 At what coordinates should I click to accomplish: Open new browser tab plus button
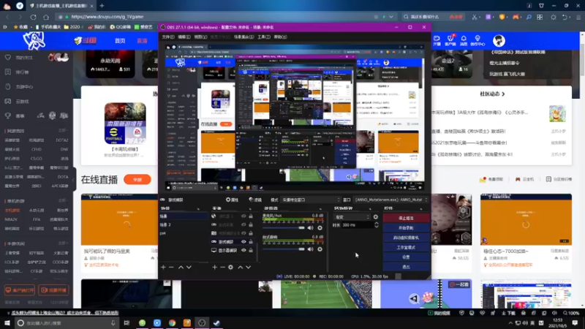[x=102, y=6]
